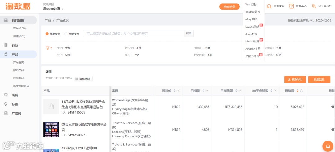Click the 我的监控 monitor icon

click(x=6, y=20)
